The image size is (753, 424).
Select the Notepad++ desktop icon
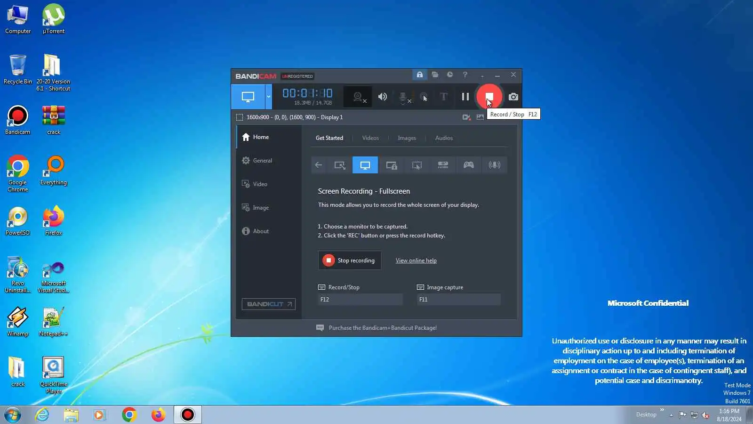(x=53, y=322)
